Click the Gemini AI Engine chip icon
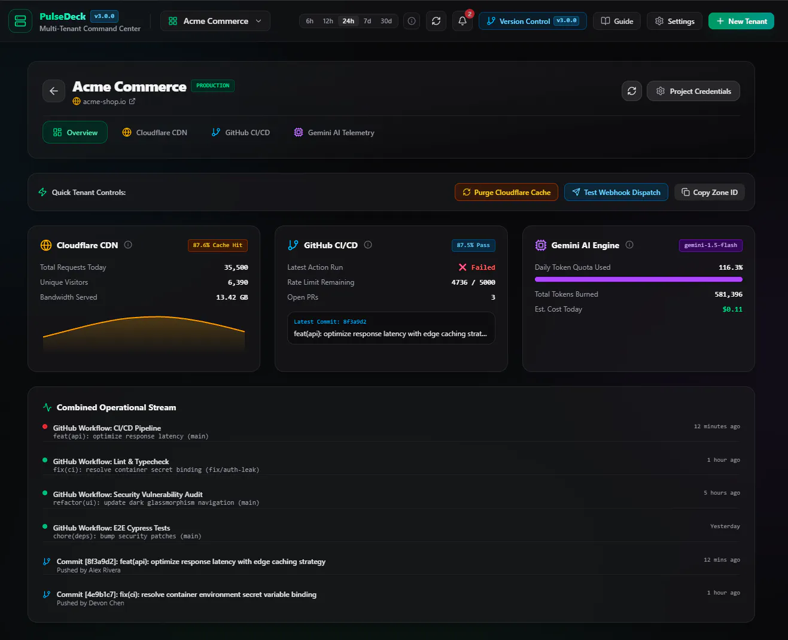 pyautogui.click(x=541, y=245)
